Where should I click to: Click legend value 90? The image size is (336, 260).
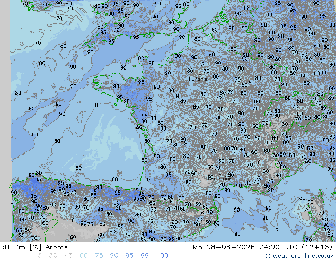(114, 256)
